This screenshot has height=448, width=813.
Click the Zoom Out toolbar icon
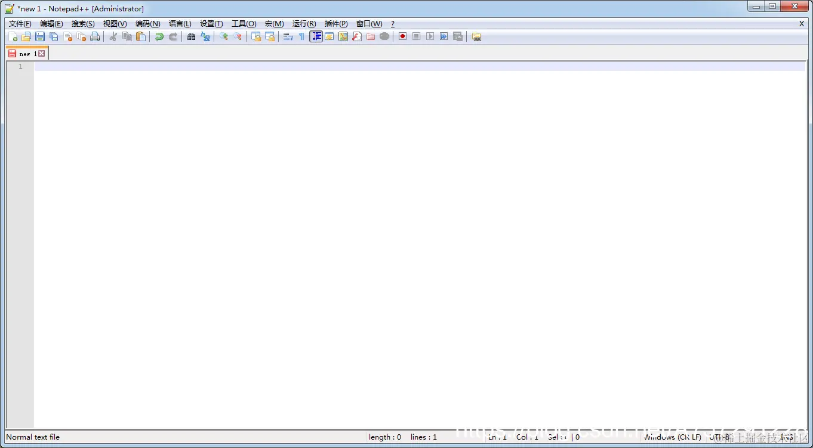pos(237,36)
